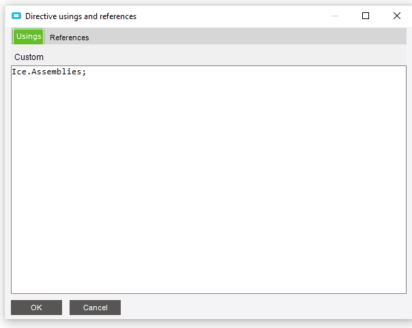Click the word references in window title
This screenshot has height=328, width=412.
118,16
